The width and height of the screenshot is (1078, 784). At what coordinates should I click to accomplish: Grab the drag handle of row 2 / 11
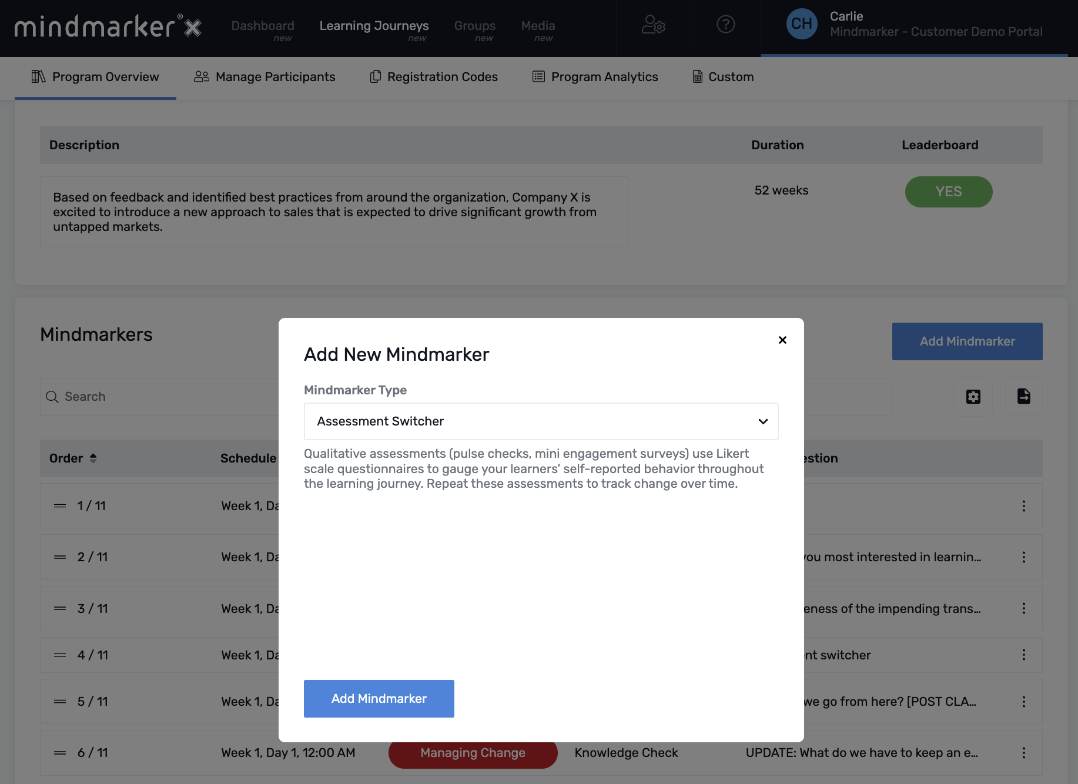[60, 557]
